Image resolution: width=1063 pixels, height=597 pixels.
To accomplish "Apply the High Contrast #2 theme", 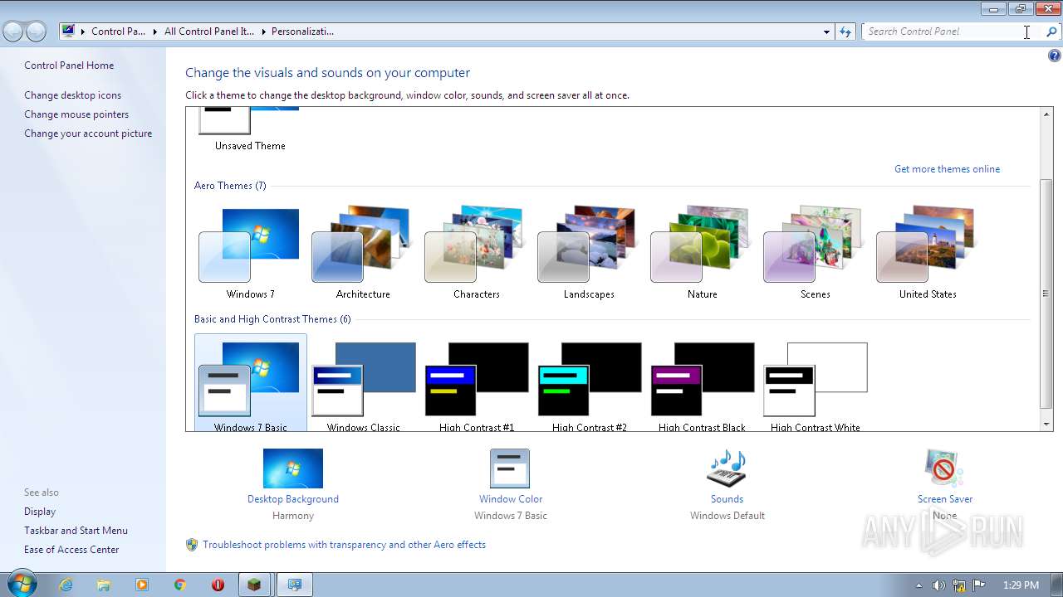I will click(589, 383).
